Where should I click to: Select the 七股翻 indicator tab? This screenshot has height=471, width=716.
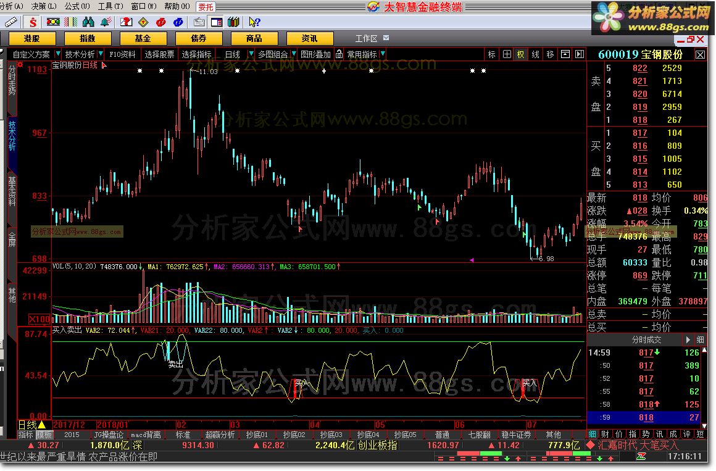[x=479, y=435]
